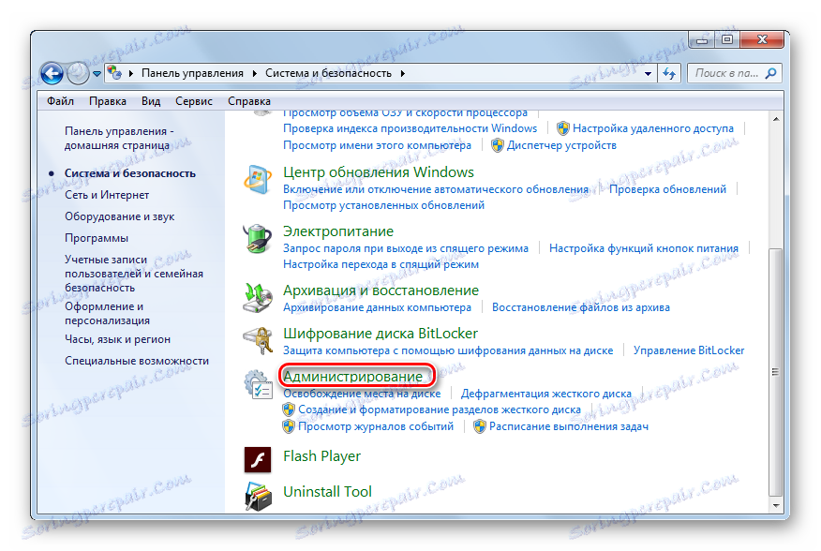Click the Back navigation arrow button

(x=52, y=73)
